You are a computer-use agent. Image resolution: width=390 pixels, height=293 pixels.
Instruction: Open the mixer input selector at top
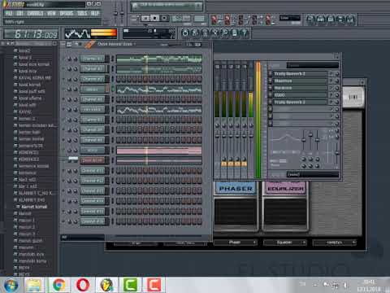click(313, 65)
